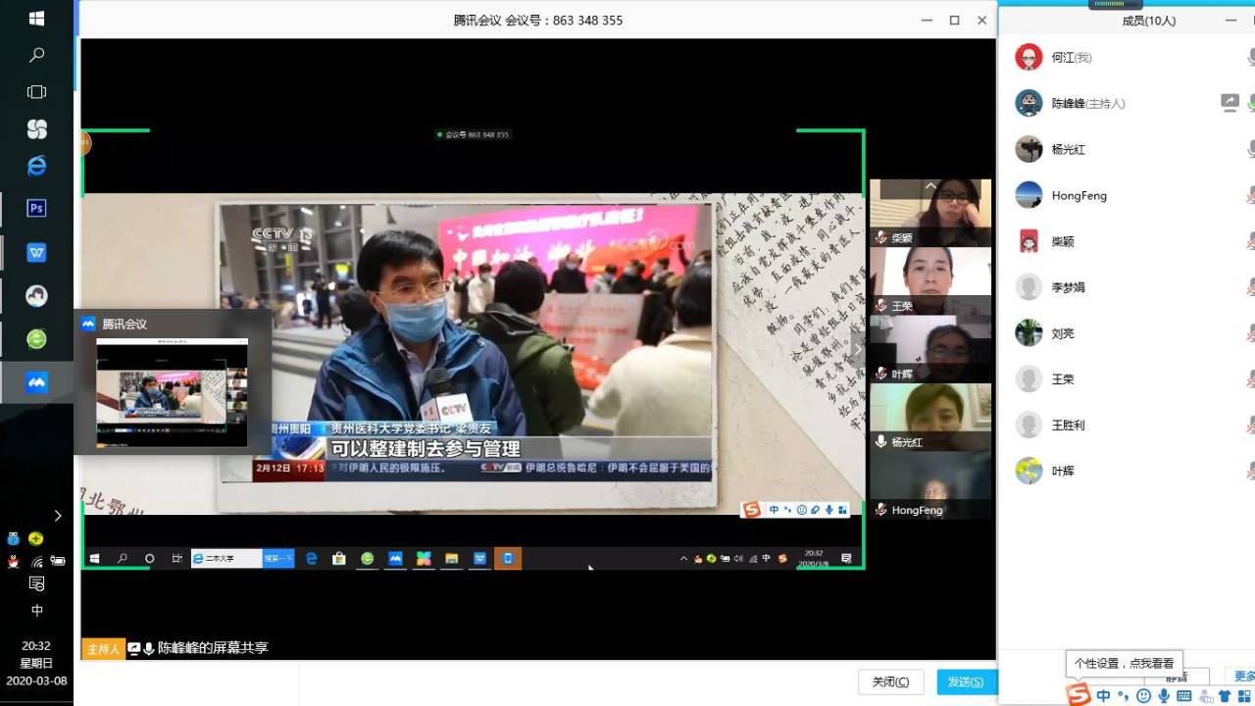
Task: Switch to Photoshop on the taskbar
Action: point(36,208)
